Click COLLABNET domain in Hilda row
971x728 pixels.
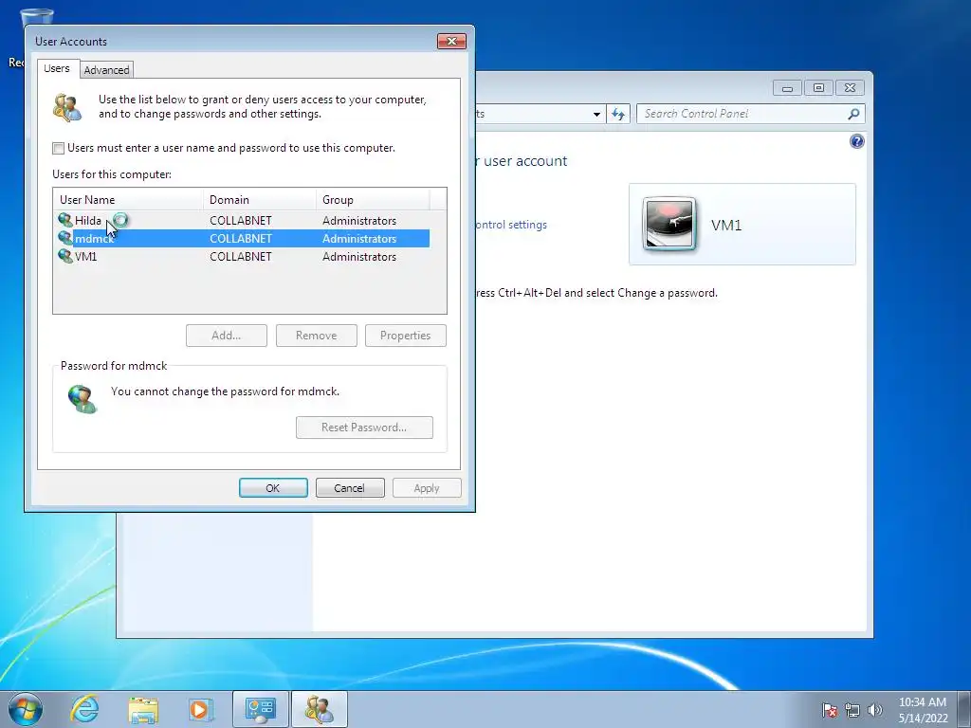pos(240,220)
